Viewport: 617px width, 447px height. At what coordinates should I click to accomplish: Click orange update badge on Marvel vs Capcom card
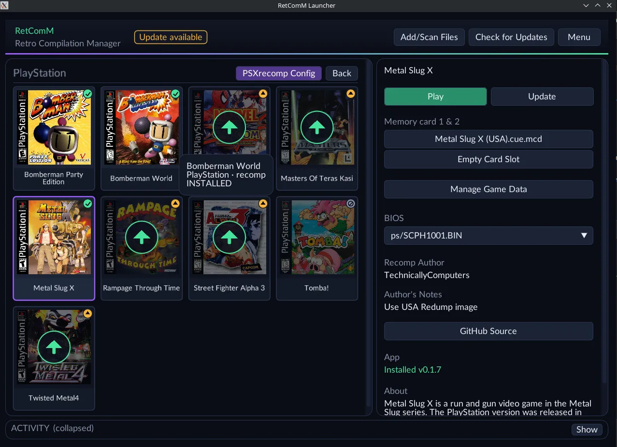[263, 94]
